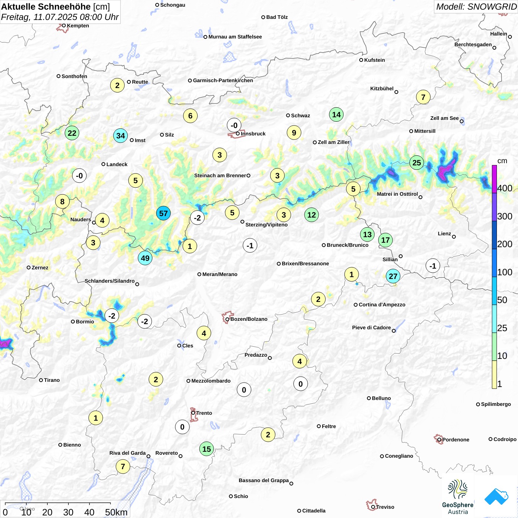This screenshot has height=518, width=518.
Task: Select the 6 cm yellow station marker
Action: point(190,116)
